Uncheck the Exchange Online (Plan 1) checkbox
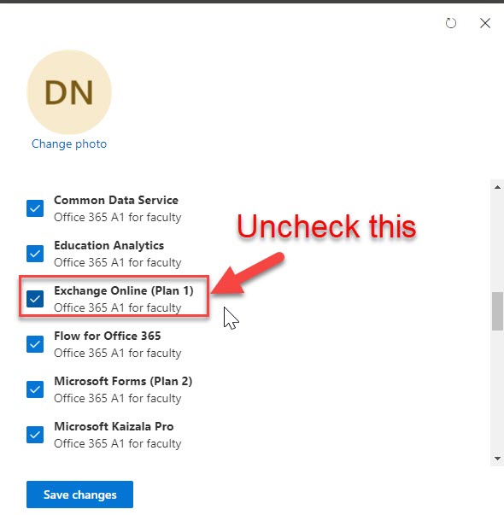Screen dimensions: 504x515 pyautogui.click(x=35, y=299)
